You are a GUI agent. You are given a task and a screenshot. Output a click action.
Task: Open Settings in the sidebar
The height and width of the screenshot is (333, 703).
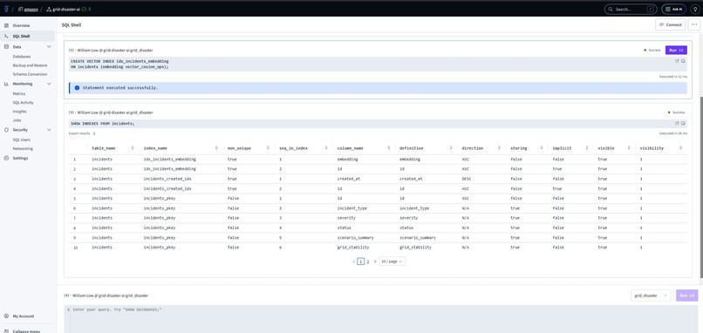(20, 158)
